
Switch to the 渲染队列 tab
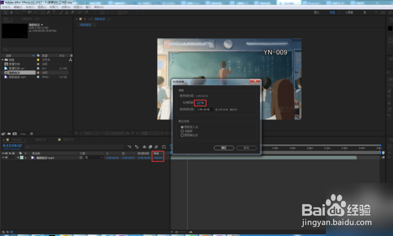point(40,140)
